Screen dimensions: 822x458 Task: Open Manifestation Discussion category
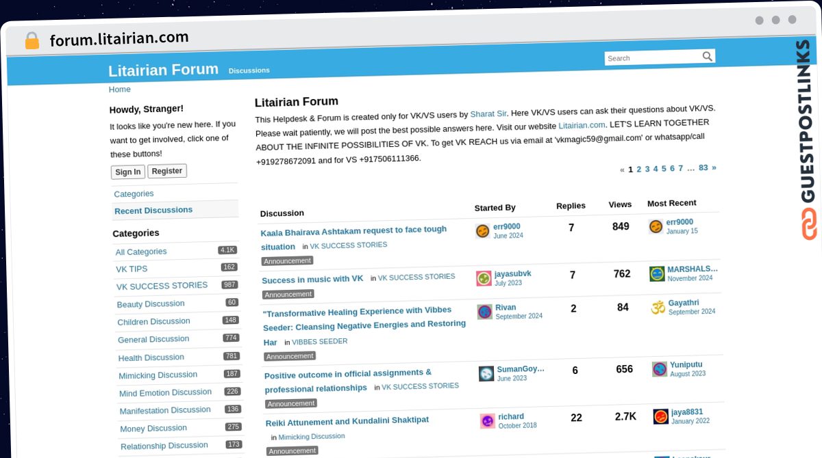165,411
